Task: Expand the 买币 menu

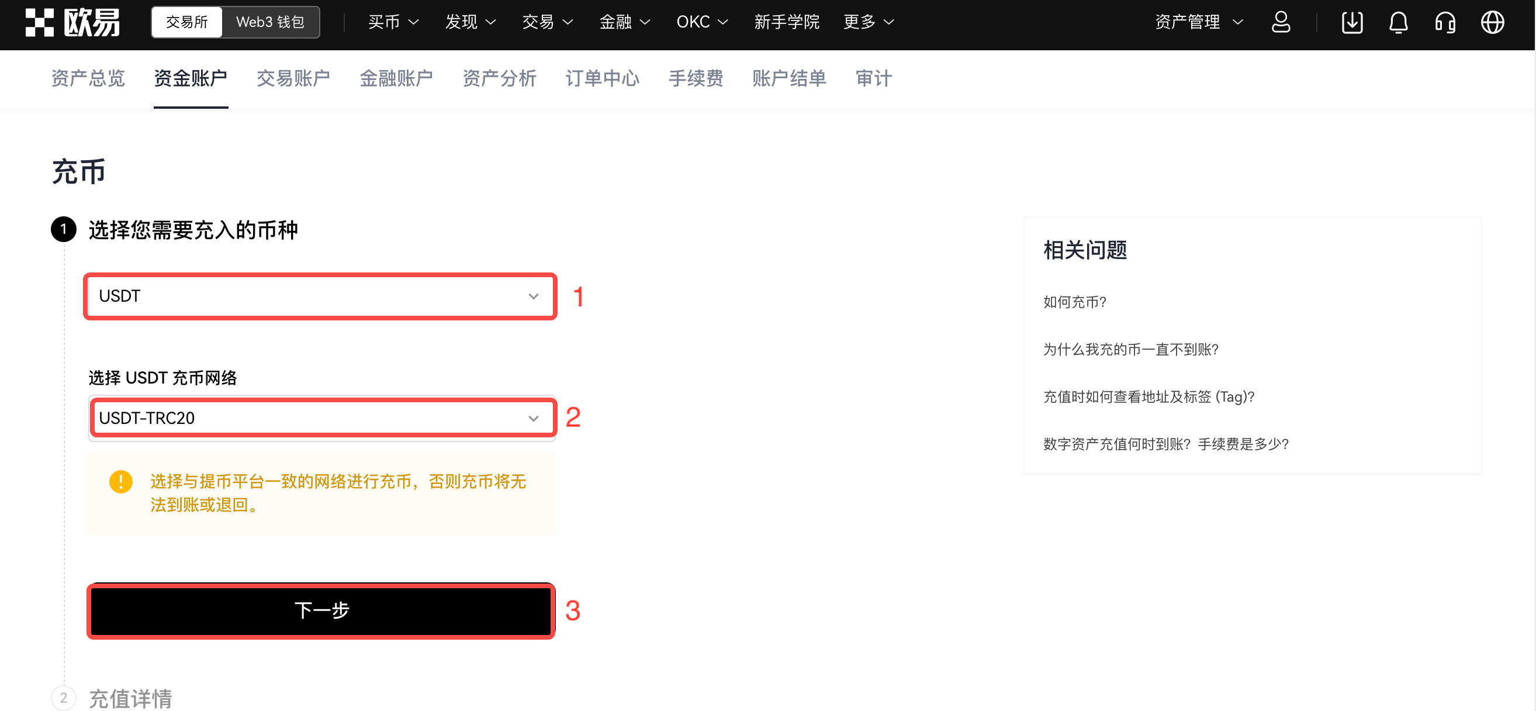Action: (x=393, y=22)
